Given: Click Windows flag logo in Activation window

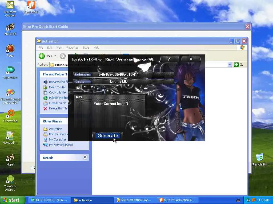Looking at the screenshot, I should pos(242,48).
